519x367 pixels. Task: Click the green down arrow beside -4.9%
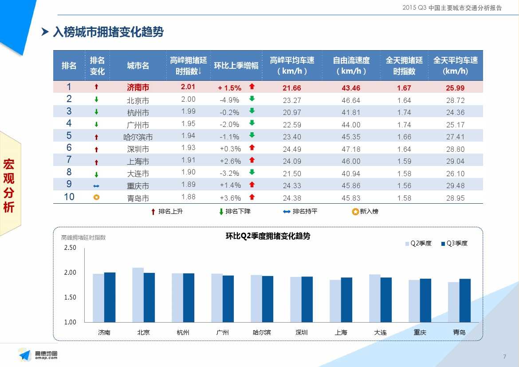pyautogui.click(x=252, y=99)
